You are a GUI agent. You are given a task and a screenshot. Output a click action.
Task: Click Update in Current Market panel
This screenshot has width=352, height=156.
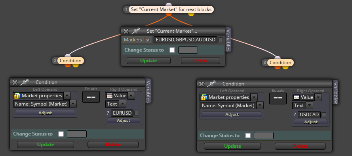click(148, 61)
